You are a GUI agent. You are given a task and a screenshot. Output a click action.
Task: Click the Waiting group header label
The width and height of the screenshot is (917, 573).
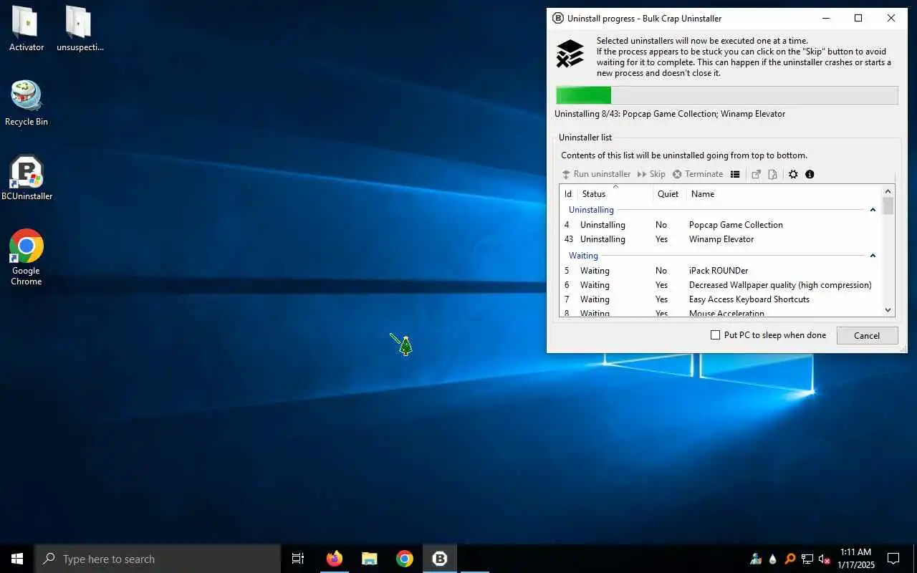pyautogui.click(x=583, y=256)
